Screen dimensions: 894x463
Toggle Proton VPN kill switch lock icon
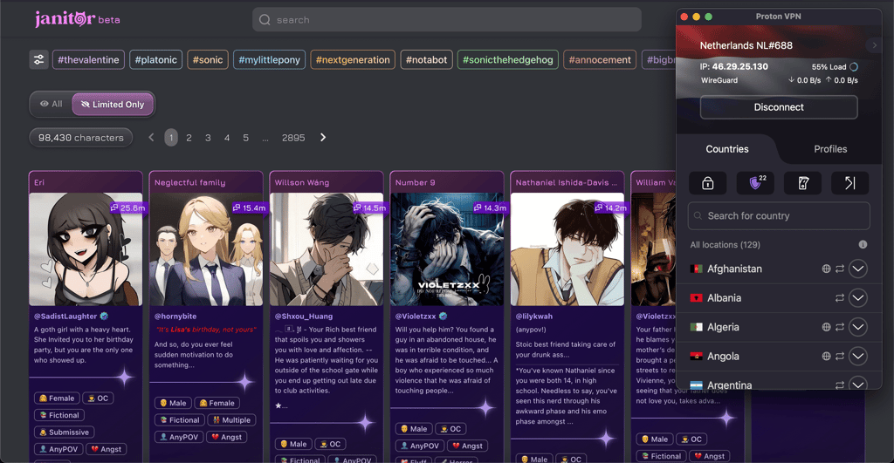pos(707,183)
